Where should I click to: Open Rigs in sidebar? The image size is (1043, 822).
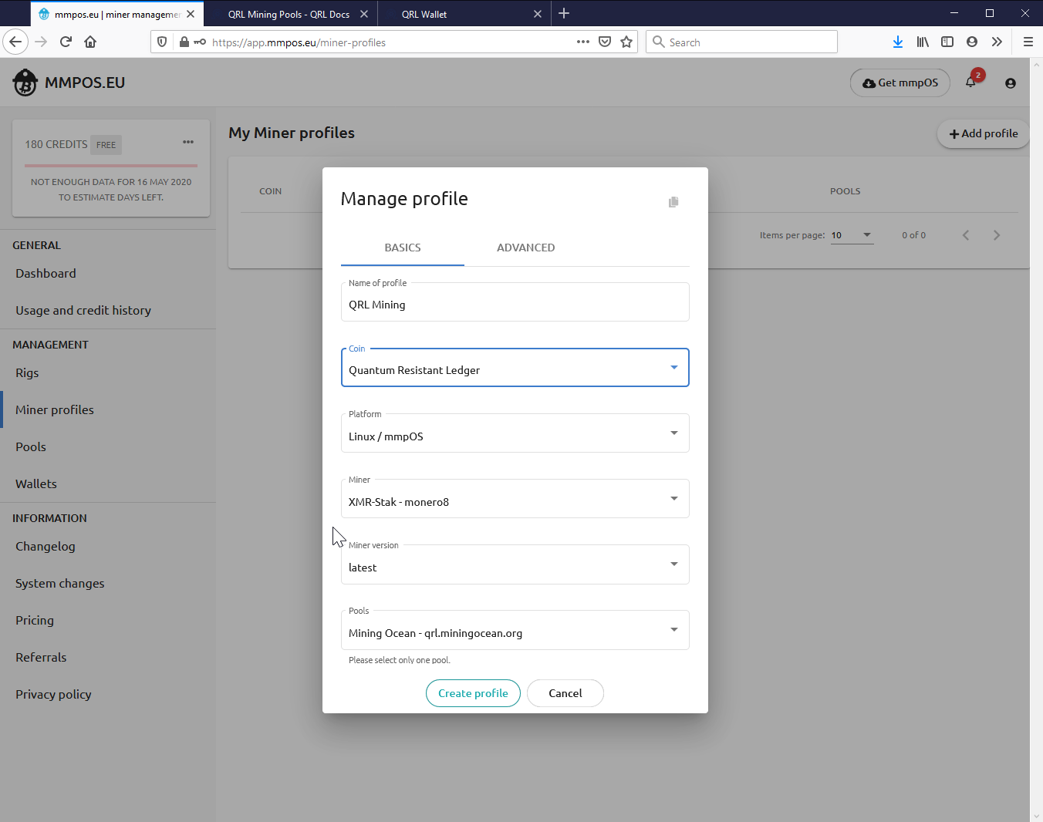(x=27, y=373)
